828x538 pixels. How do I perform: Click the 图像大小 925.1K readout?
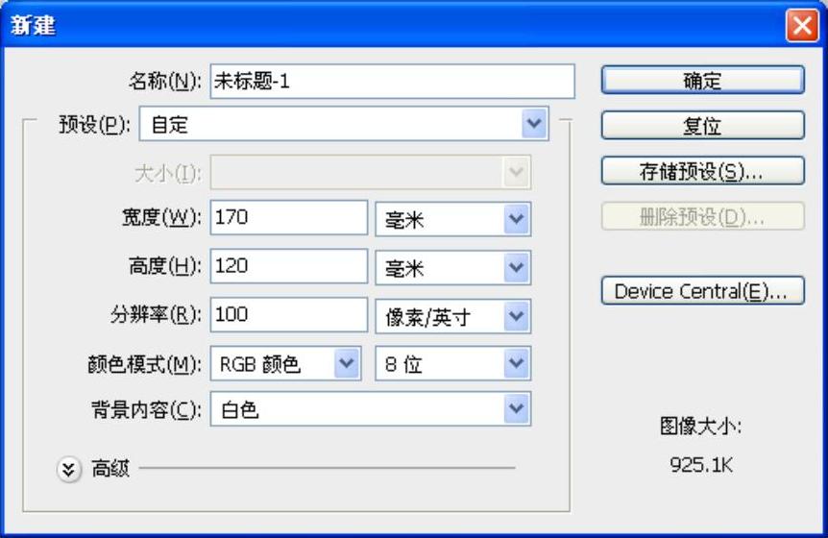click(701, 466)
